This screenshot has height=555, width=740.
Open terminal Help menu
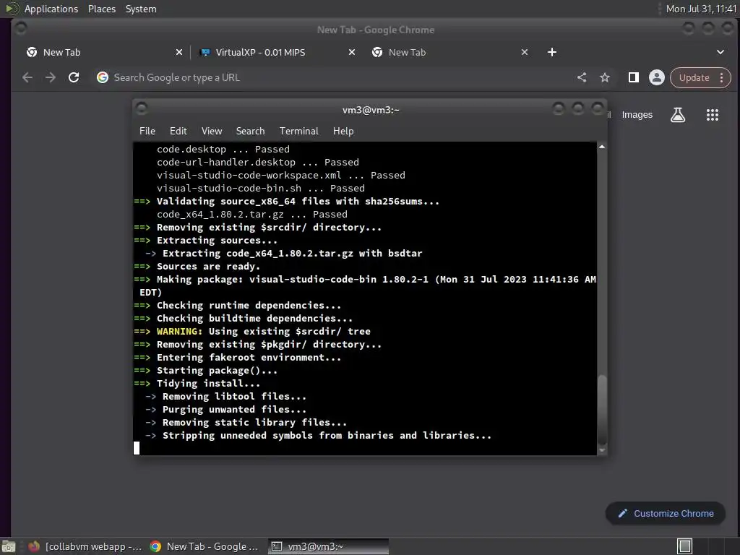point(343,132)
